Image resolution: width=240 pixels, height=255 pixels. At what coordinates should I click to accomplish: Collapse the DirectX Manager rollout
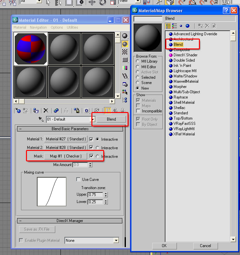70,221
